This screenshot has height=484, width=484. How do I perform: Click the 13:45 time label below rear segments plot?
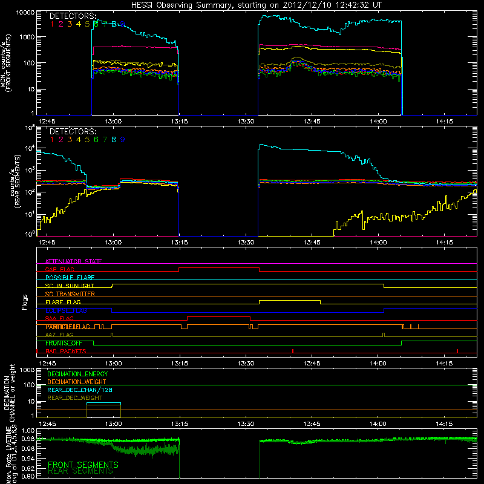click(x=312, y=243)
